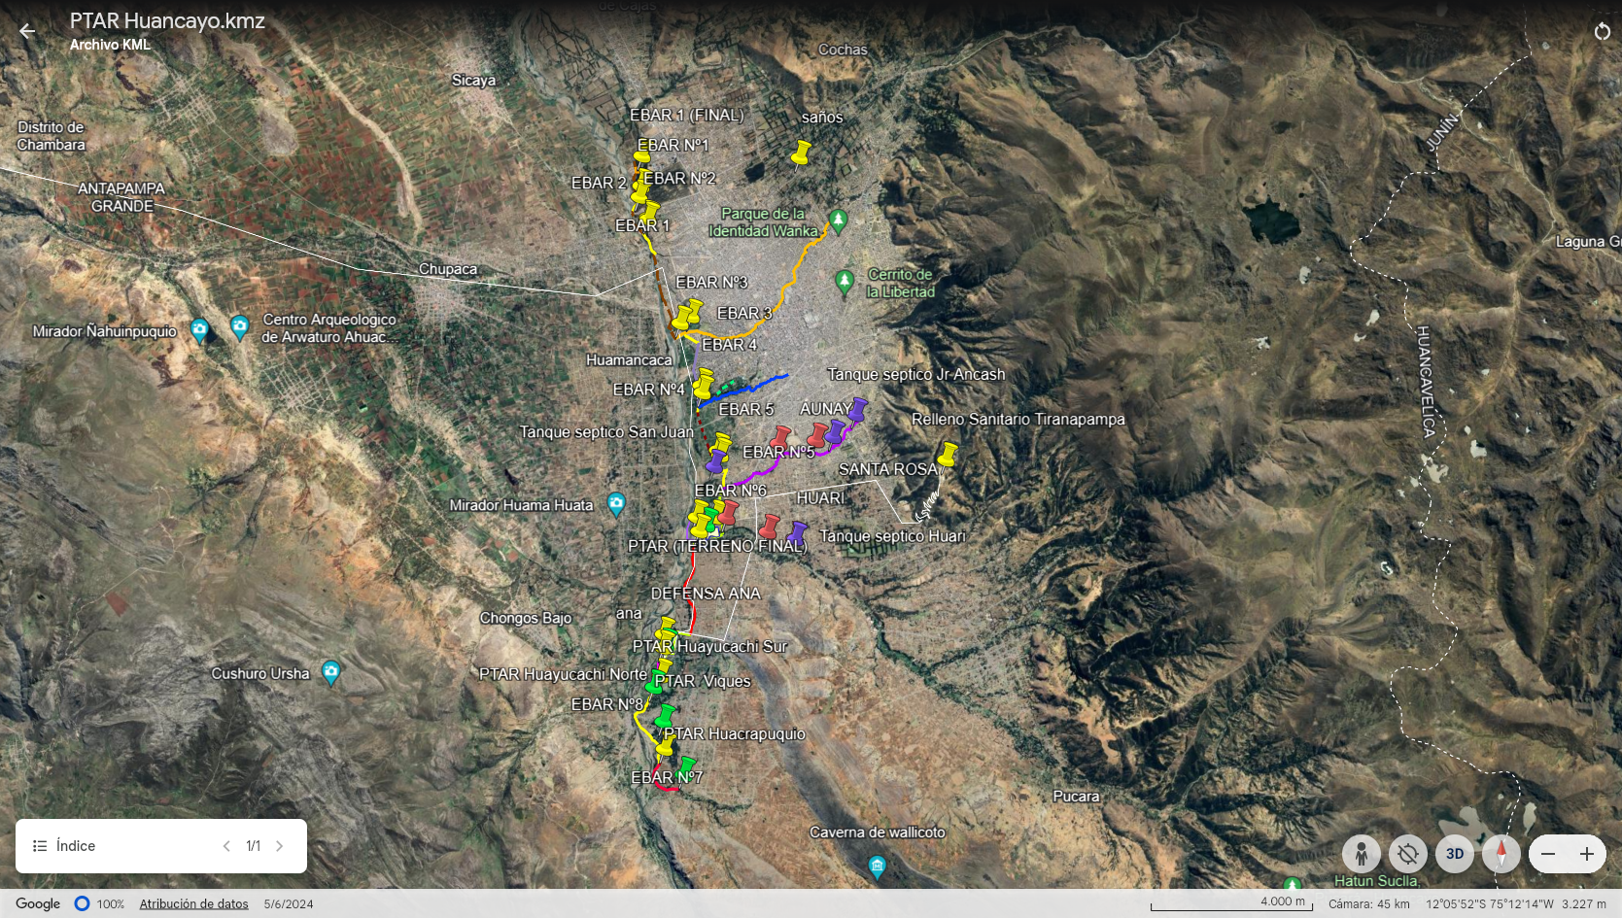Click the purple pin next to AUNAY label

pyautogui.click(x=857, y=410)
